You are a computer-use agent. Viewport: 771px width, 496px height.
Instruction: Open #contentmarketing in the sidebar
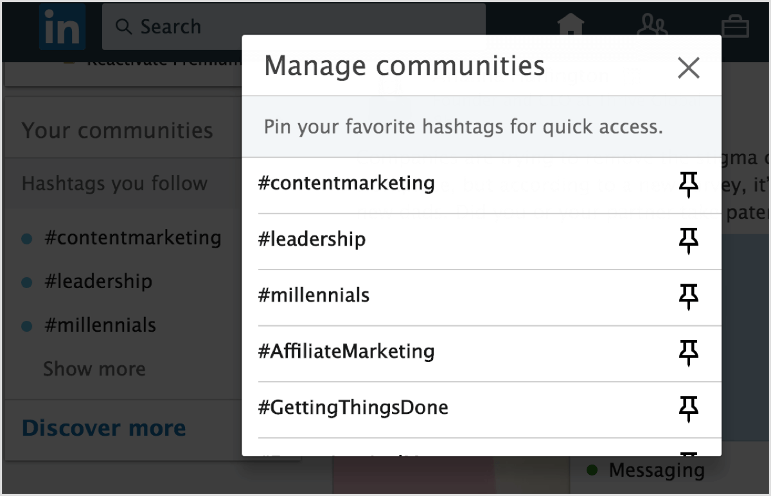tap(132, 238)
